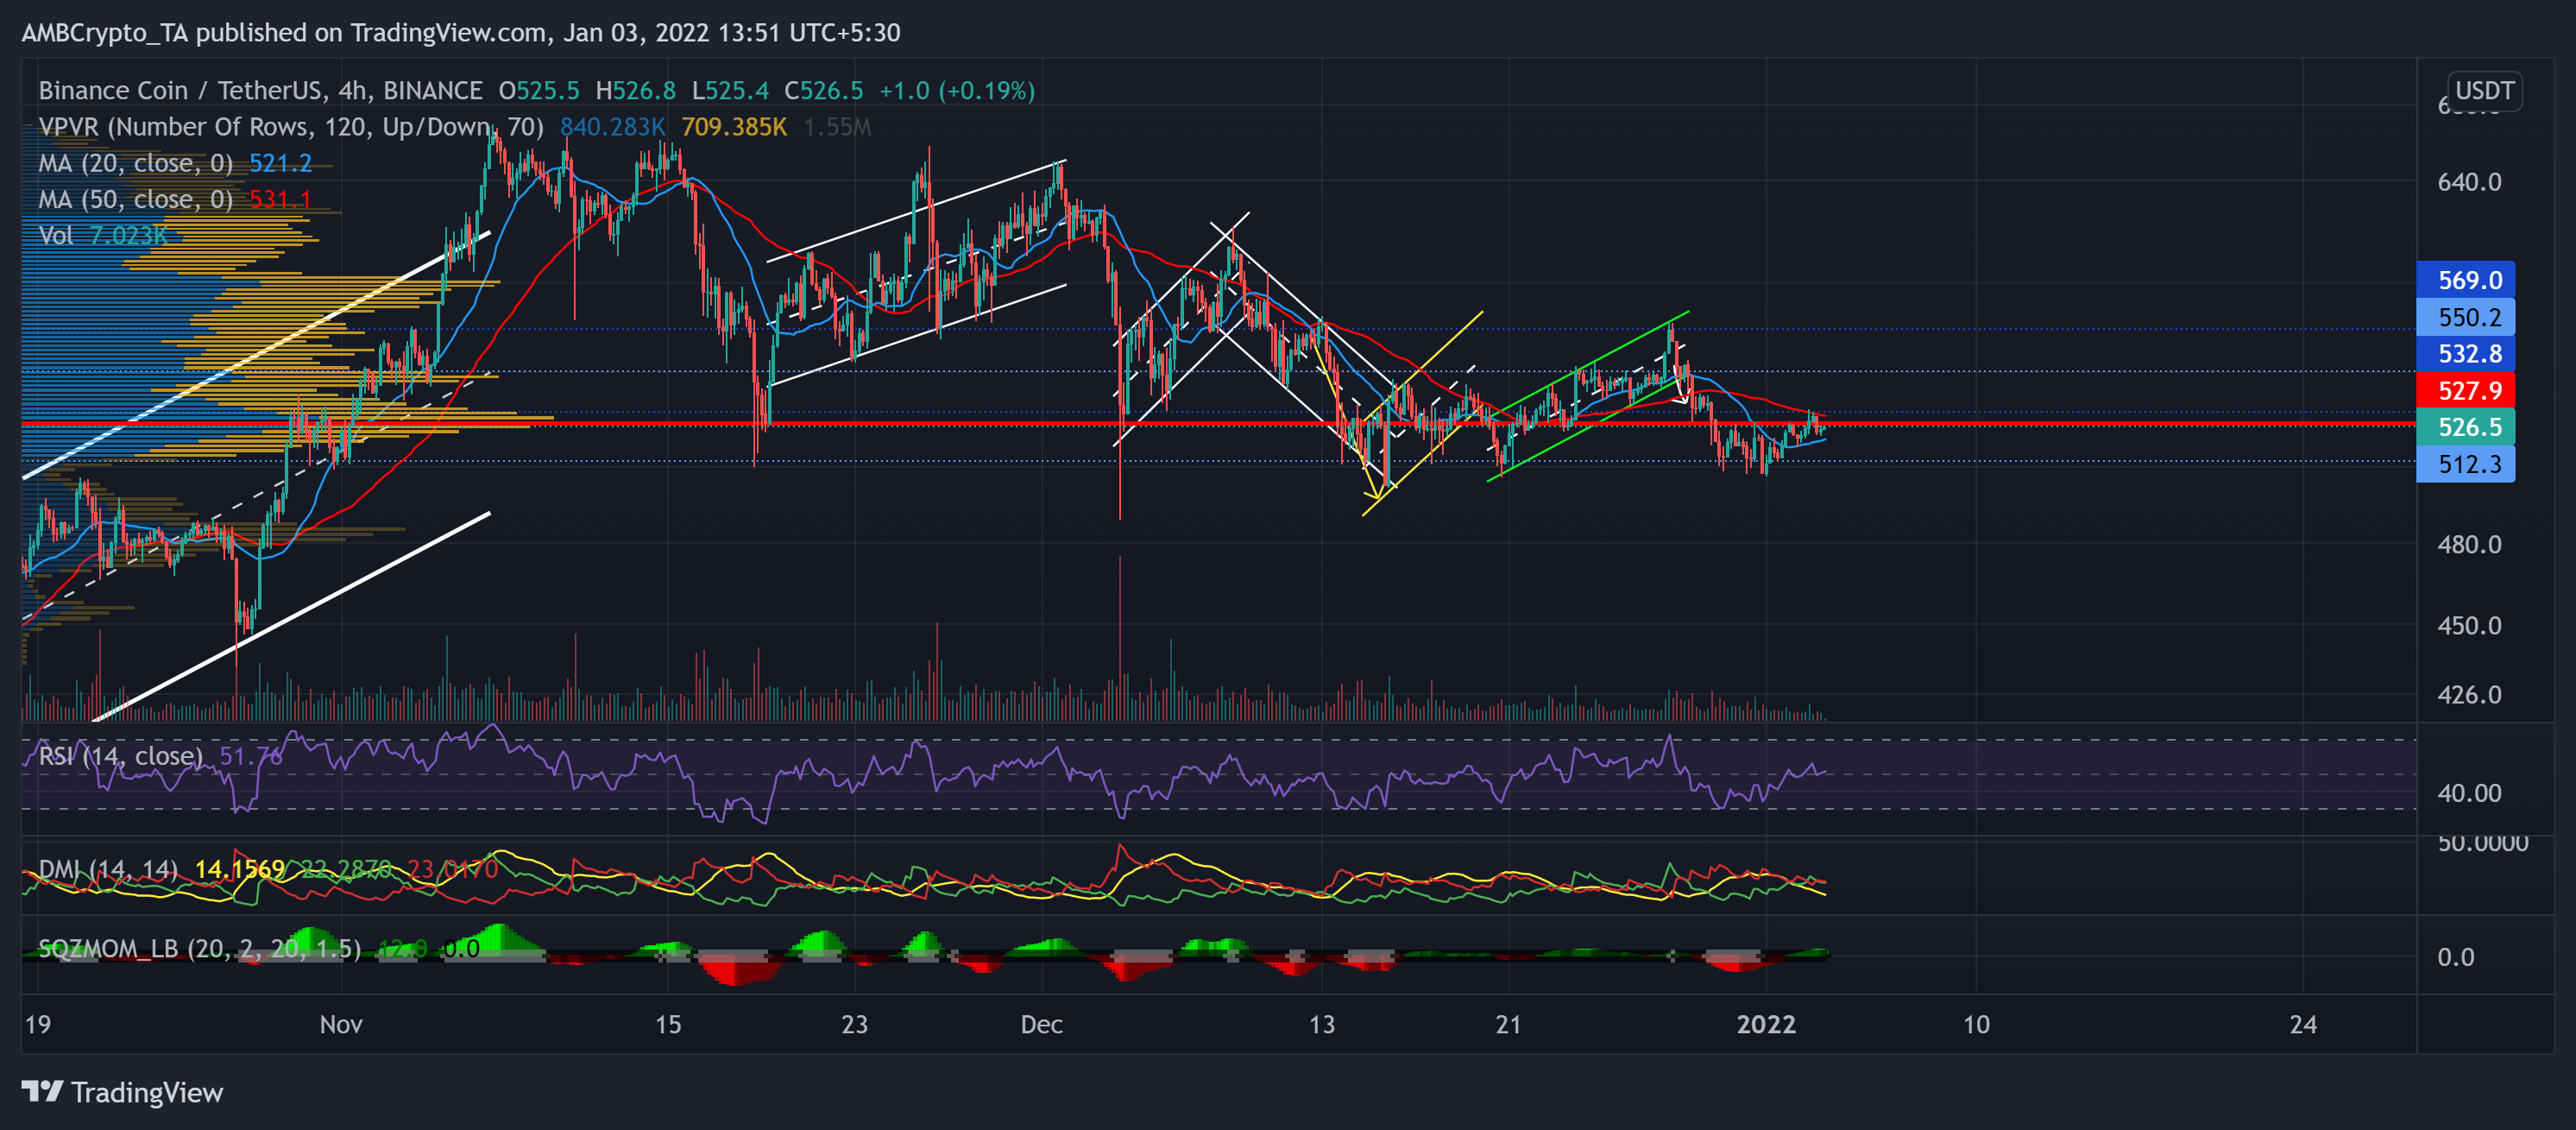
Task: Click the red 527.9 price label
Action: coord(2465,391)
